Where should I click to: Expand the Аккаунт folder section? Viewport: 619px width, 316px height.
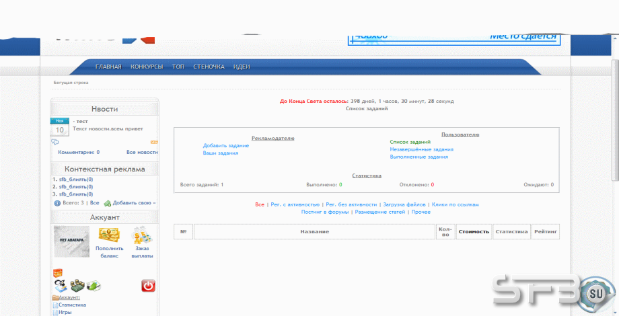pyautogui.click(x=67, y=297)
